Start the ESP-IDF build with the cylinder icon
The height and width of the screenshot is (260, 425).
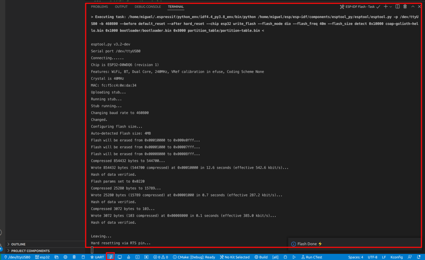pyautogui.click(x=83, y=257)
